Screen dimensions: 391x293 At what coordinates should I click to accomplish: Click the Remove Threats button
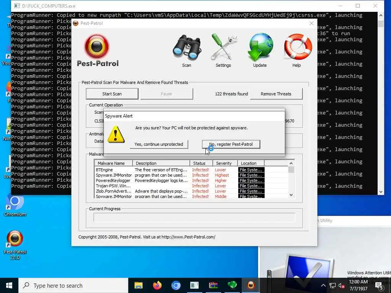coord(276,94)
